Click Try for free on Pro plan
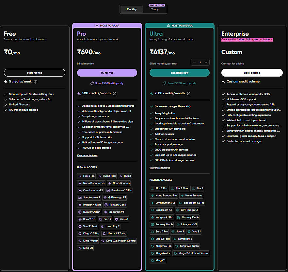The width and height of the screenshot is (288, 272). pyautogui.click(x=107, y=73)
